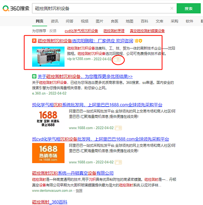Click the circled 广告 tag of first result
The width and height of the screenshot is (203, 205).
117,59
